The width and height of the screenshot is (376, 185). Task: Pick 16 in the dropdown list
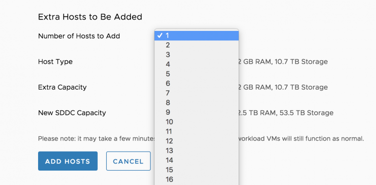tap(197, 180)
